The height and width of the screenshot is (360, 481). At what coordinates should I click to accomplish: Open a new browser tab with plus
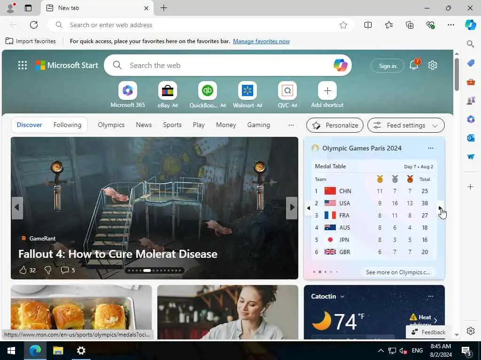click(x=164, y=8)
